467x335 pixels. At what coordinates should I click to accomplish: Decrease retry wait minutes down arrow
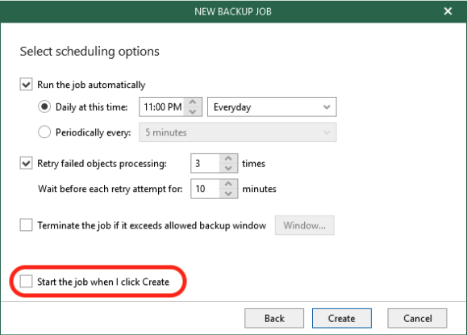(x=228, y=193)
